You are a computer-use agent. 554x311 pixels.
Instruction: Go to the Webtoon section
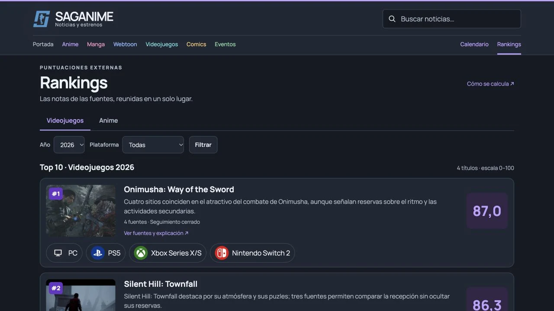(125, 44)
